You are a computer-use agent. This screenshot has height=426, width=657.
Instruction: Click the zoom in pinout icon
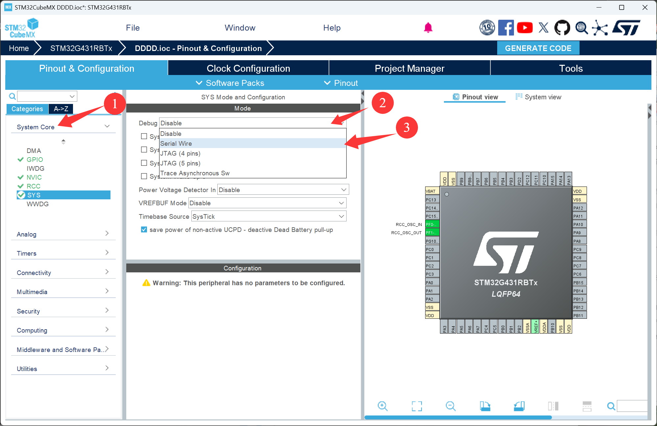coord(382,406)
